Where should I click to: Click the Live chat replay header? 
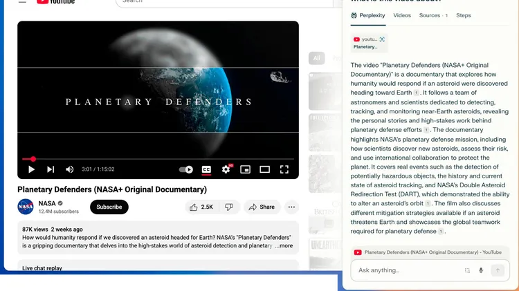click(x=42, y=268)
